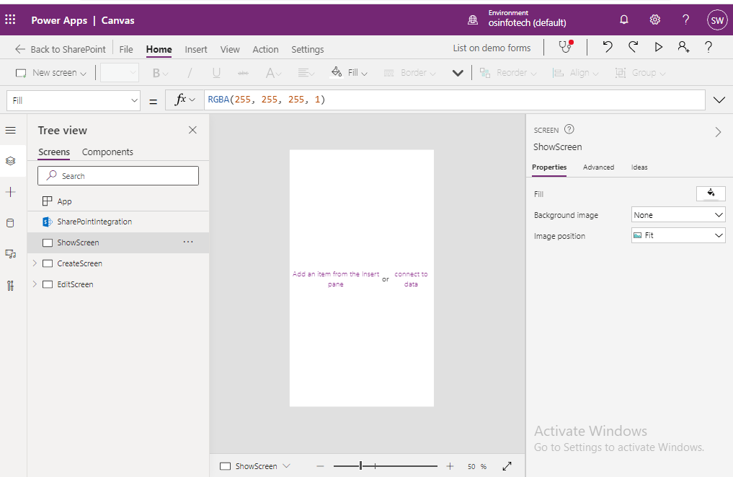The height and width of the screenshot is (477, 733).
Task: Open toolbar help question mark
Action: [708, 47]
